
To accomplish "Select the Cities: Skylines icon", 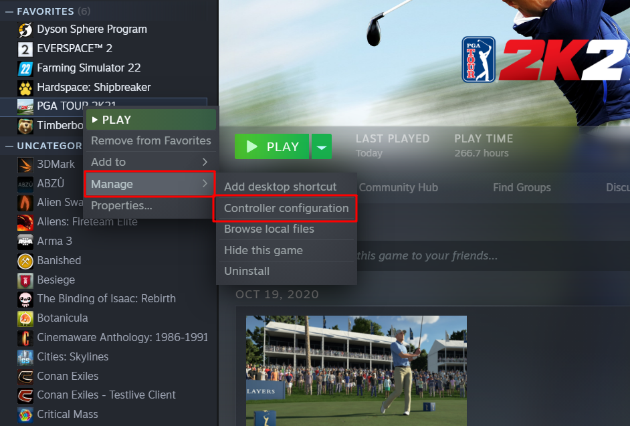I will pos(25,357).
